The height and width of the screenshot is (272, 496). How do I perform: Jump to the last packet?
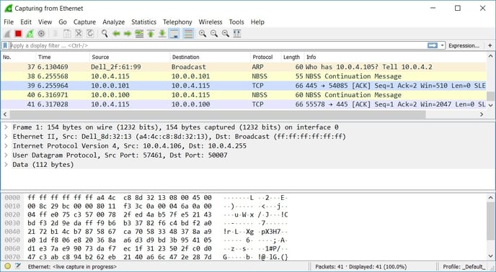162,34
